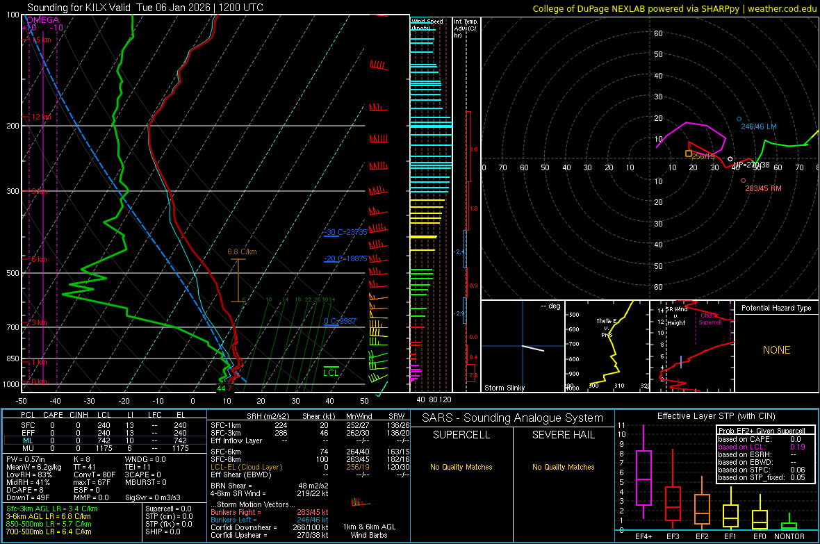The height and width of the screenshot is (544, 820).
Task: Click the SARS - Sounding Analogue System header
Action: pos(513,418)
